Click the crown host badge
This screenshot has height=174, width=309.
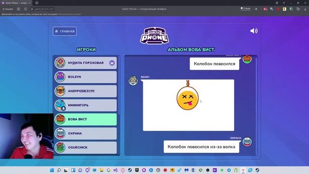[112, 63]
